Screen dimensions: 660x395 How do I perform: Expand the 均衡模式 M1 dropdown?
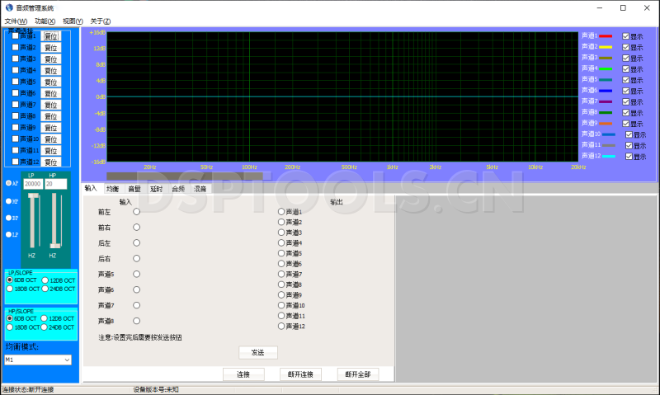coord(67,360)
